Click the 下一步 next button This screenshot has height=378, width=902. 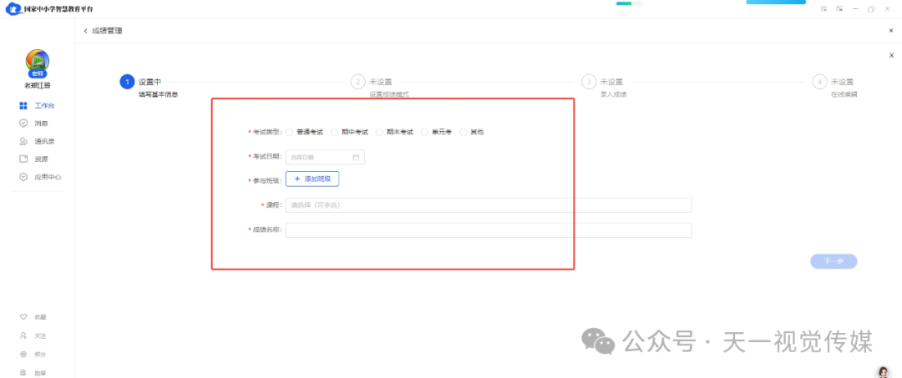click(834, 261)
